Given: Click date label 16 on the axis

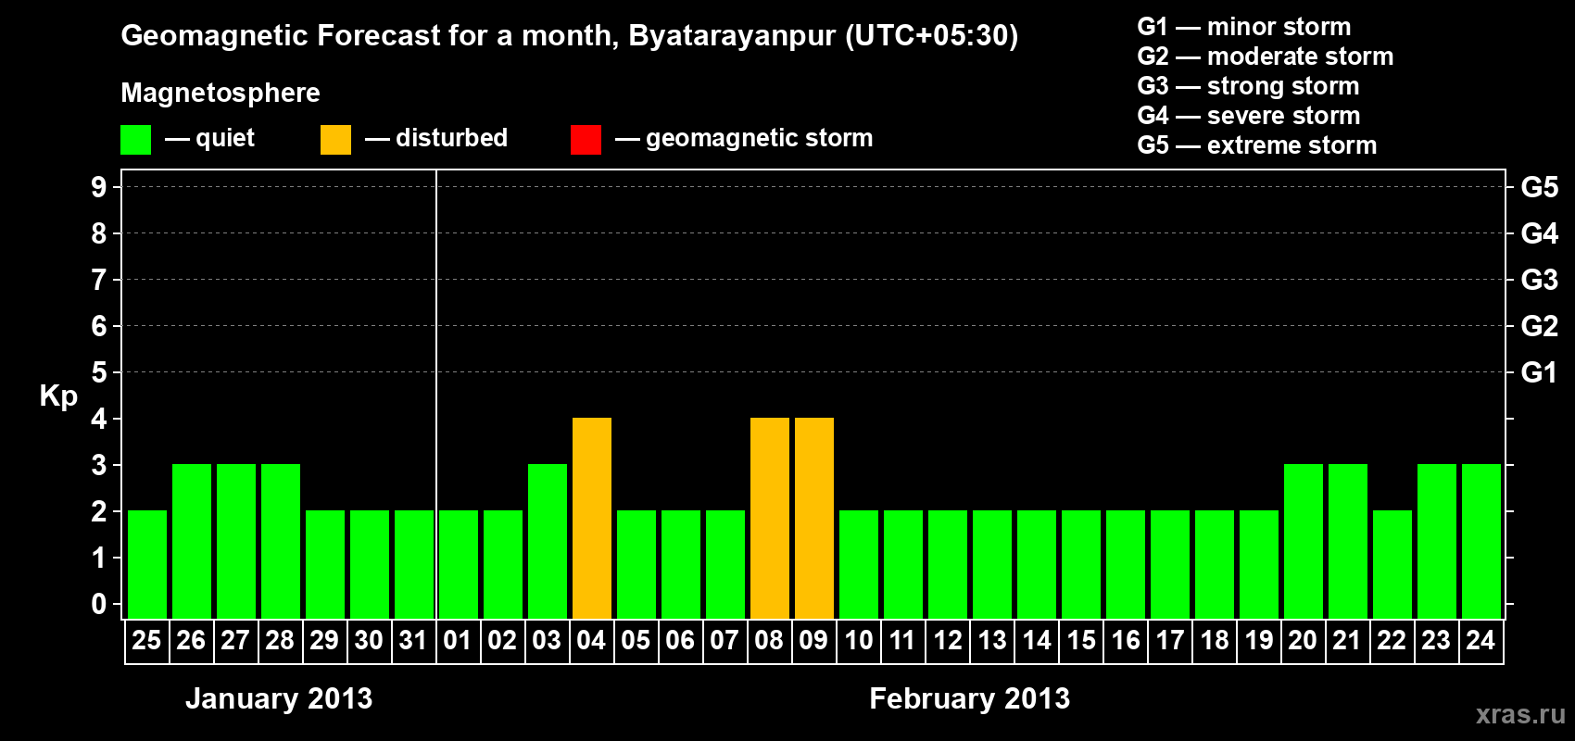Looking at the screenshot, I should click(x=1125, y=641).
